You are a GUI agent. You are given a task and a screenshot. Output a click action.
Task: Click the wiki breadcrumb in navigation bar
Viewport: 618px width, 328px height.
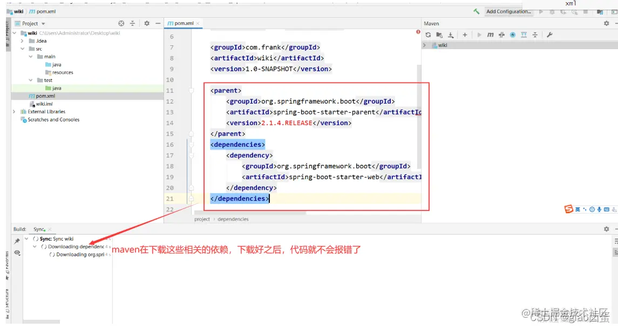pyautogui.click(x=15, y=12)
